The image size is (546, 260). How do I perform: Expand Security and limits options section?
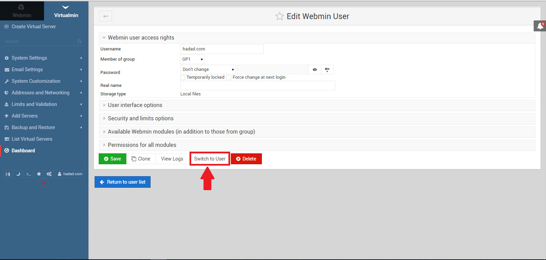point(317,119)
